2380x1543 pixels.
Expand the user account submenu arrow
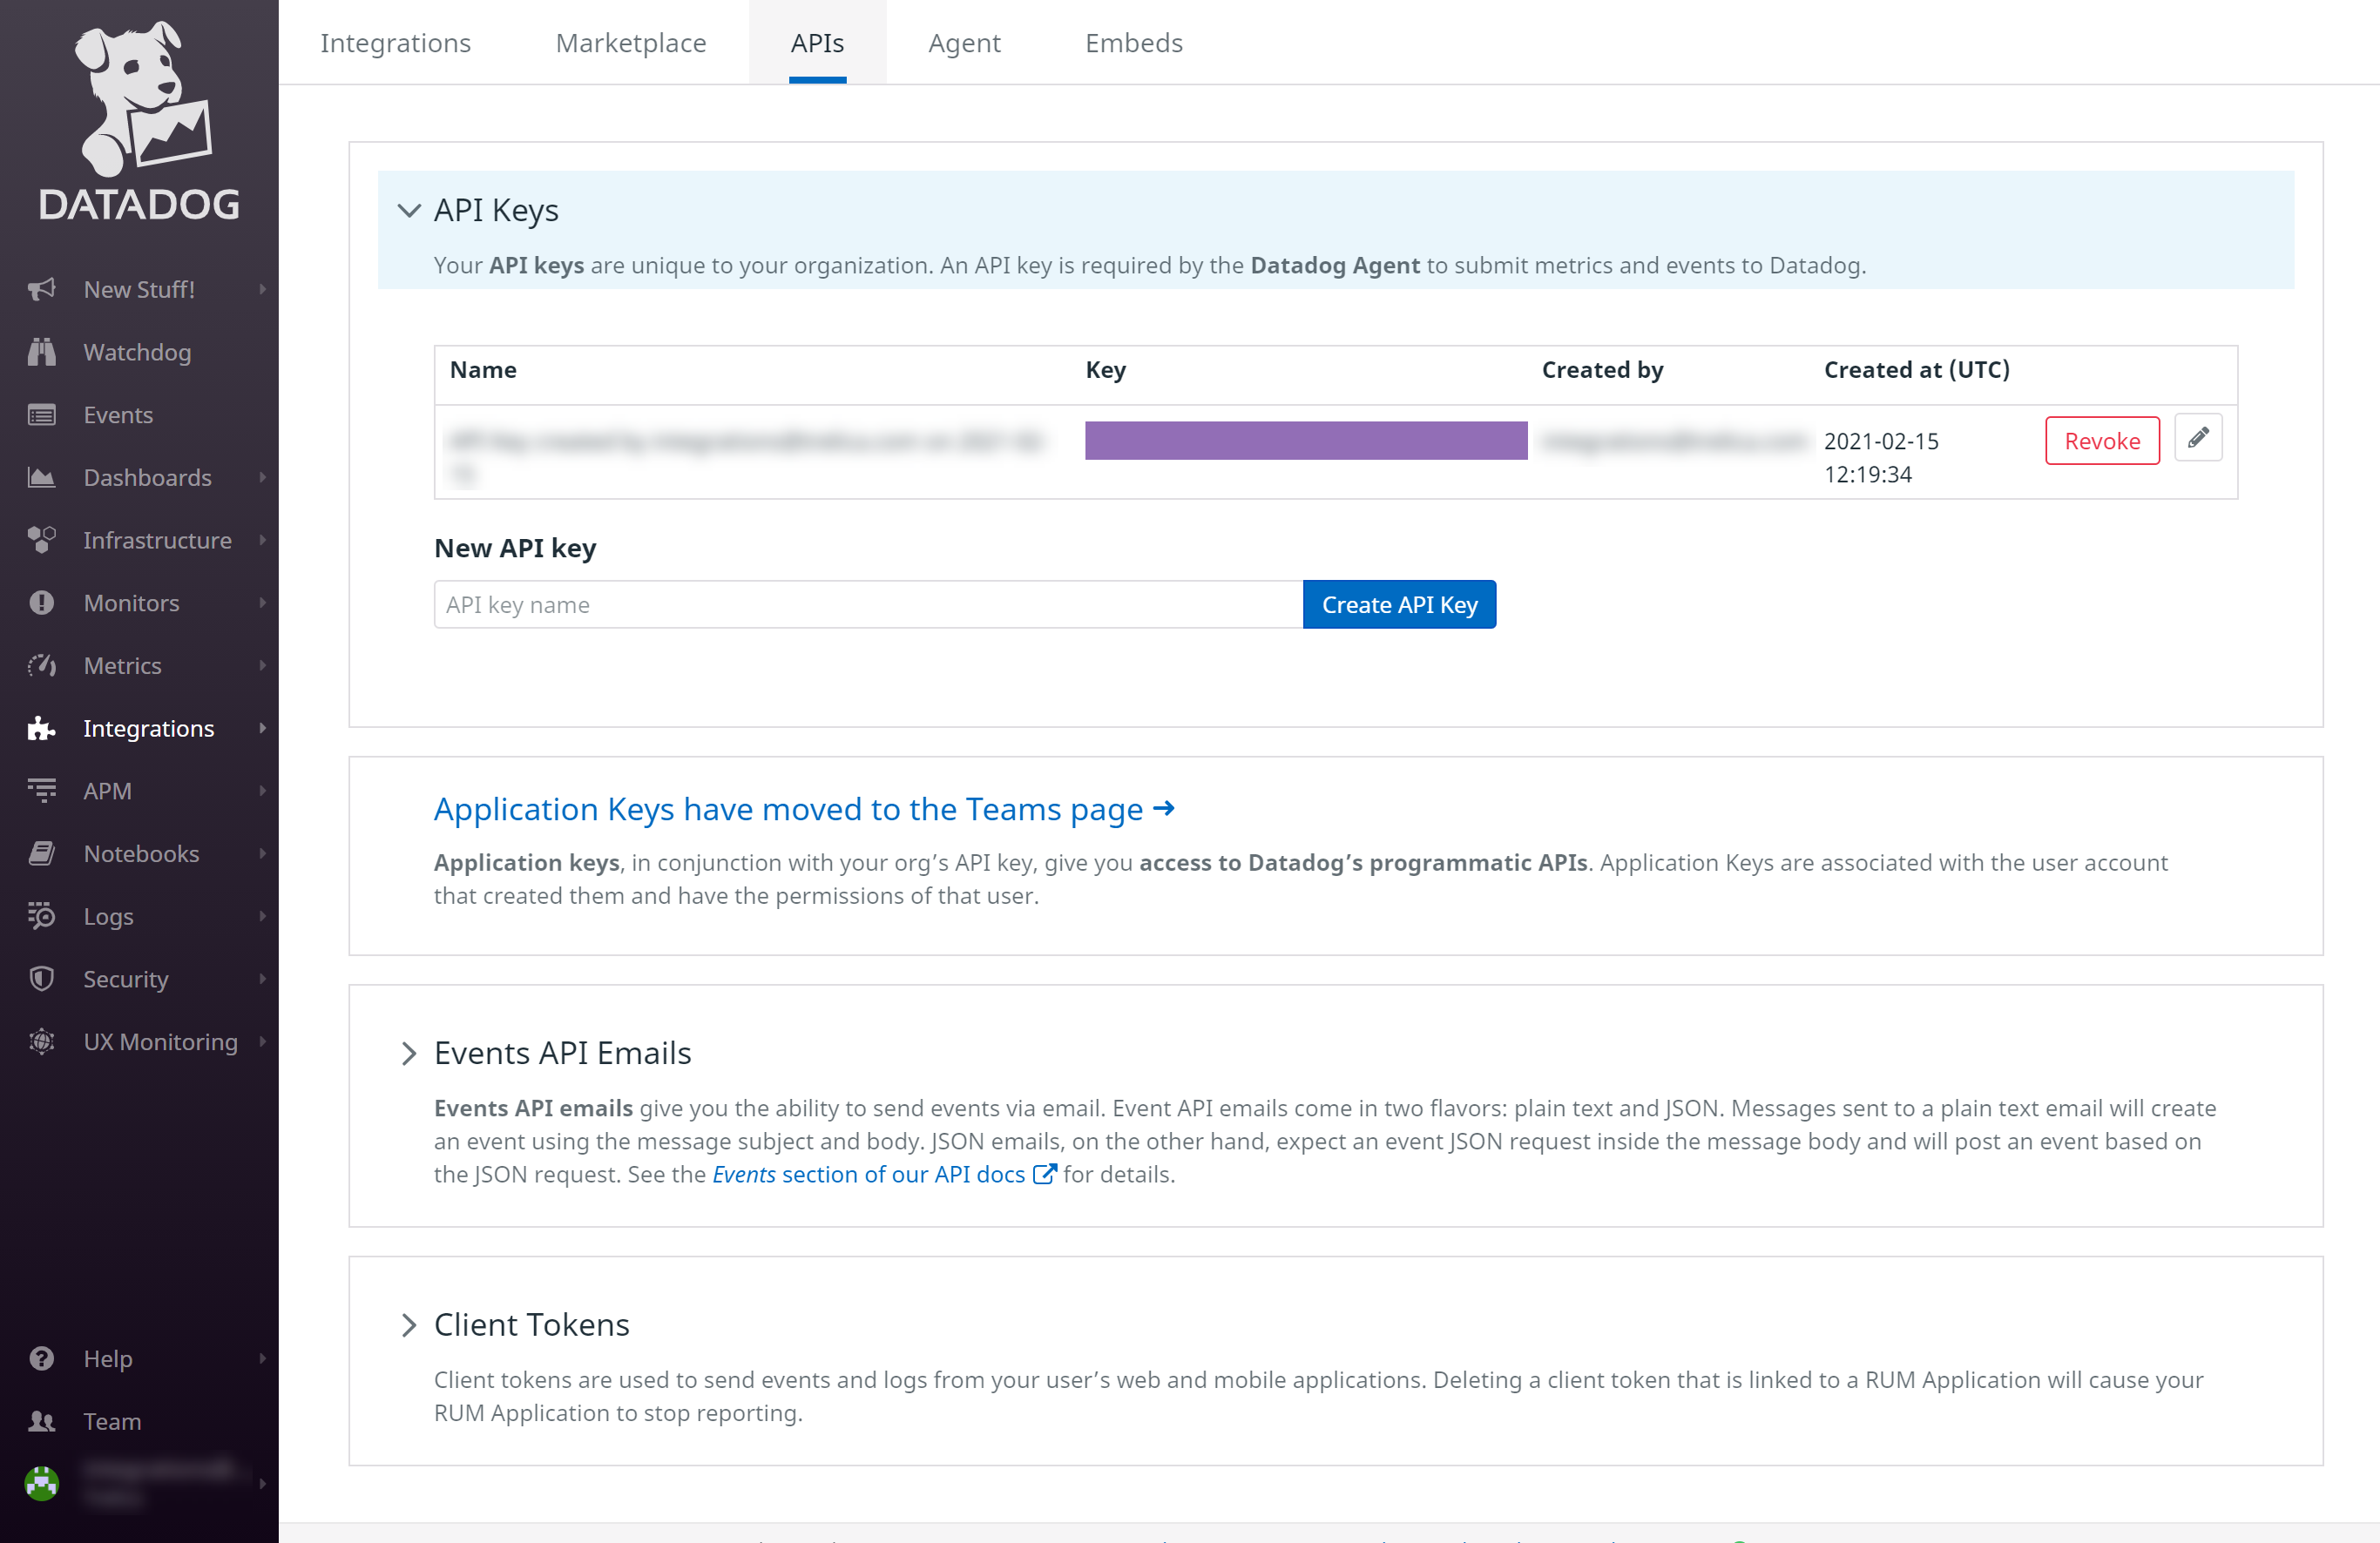point(262,1483)
